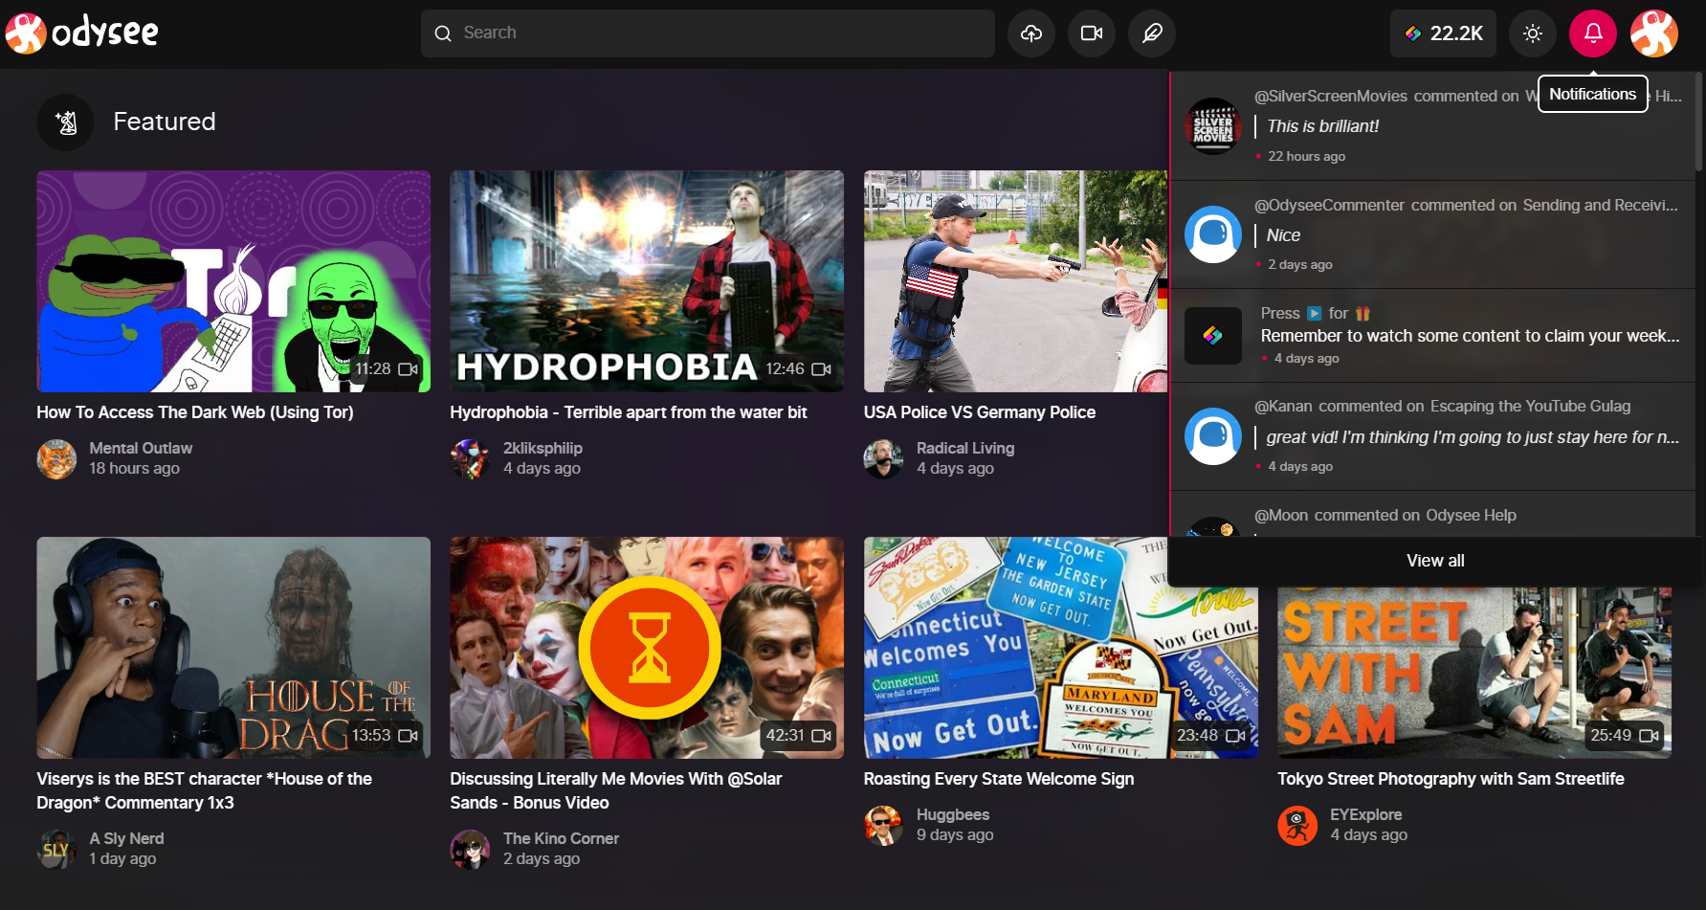Focus the Search input field
The height and width of the screenshot is (910, 1706).
pyautogui.click(x=708, y=33)
